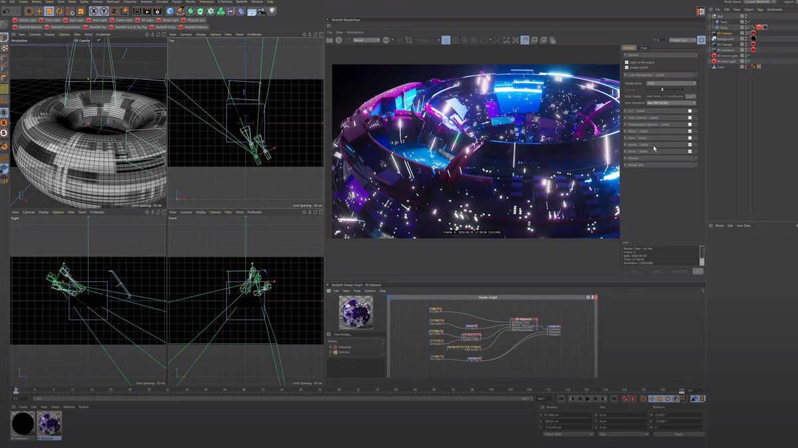Toggle the Flare Global checkbox
This screenshot has height=448, width=798.
[x=690, y=138]
